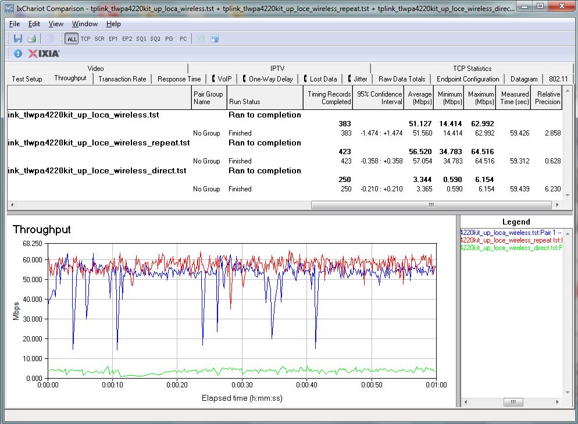
Task: Click the 95% Confidence Interval column header
Action: pos(378,98)
